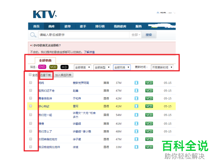Open the 服务 service menu

[x=138, y=26]
